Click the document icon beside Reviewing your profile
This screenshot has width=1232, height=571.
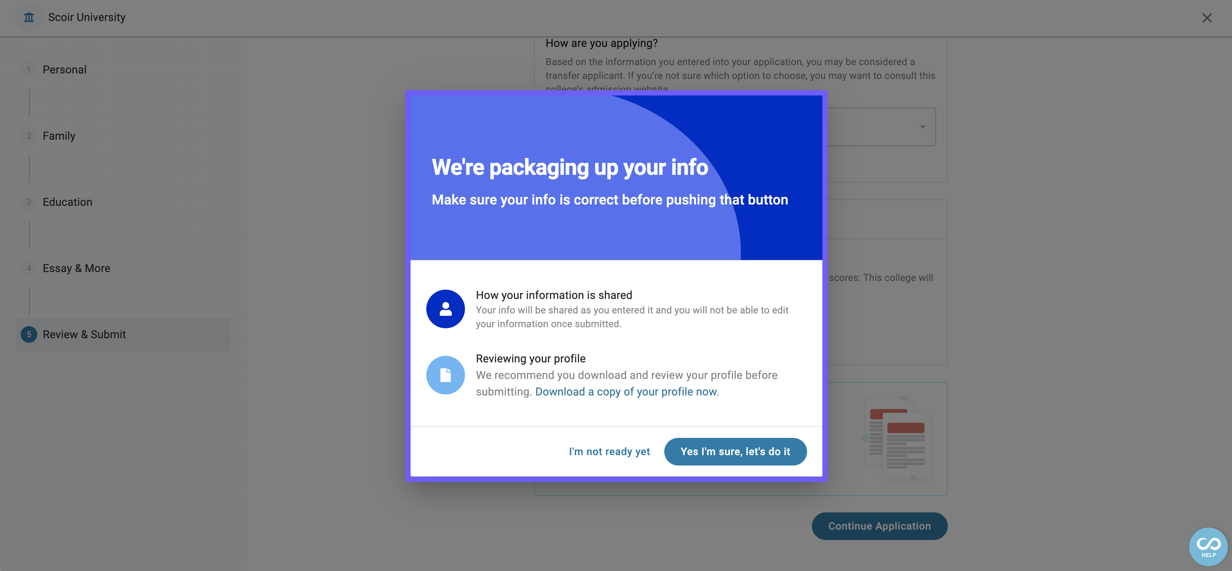(445, 375)
